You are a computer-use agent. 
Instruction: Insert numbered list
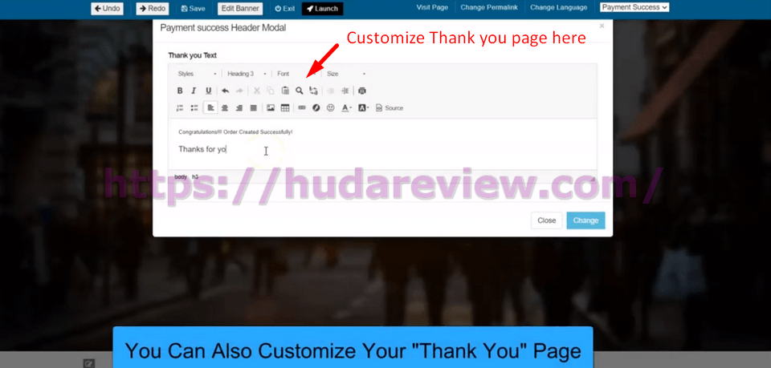point(180,107)
